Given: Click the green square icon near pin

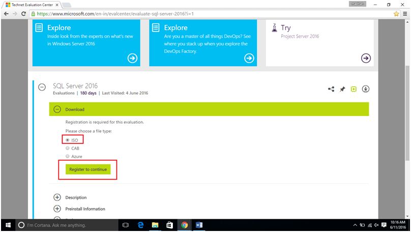Looking at the screenshot, I should tap(354, 89).
